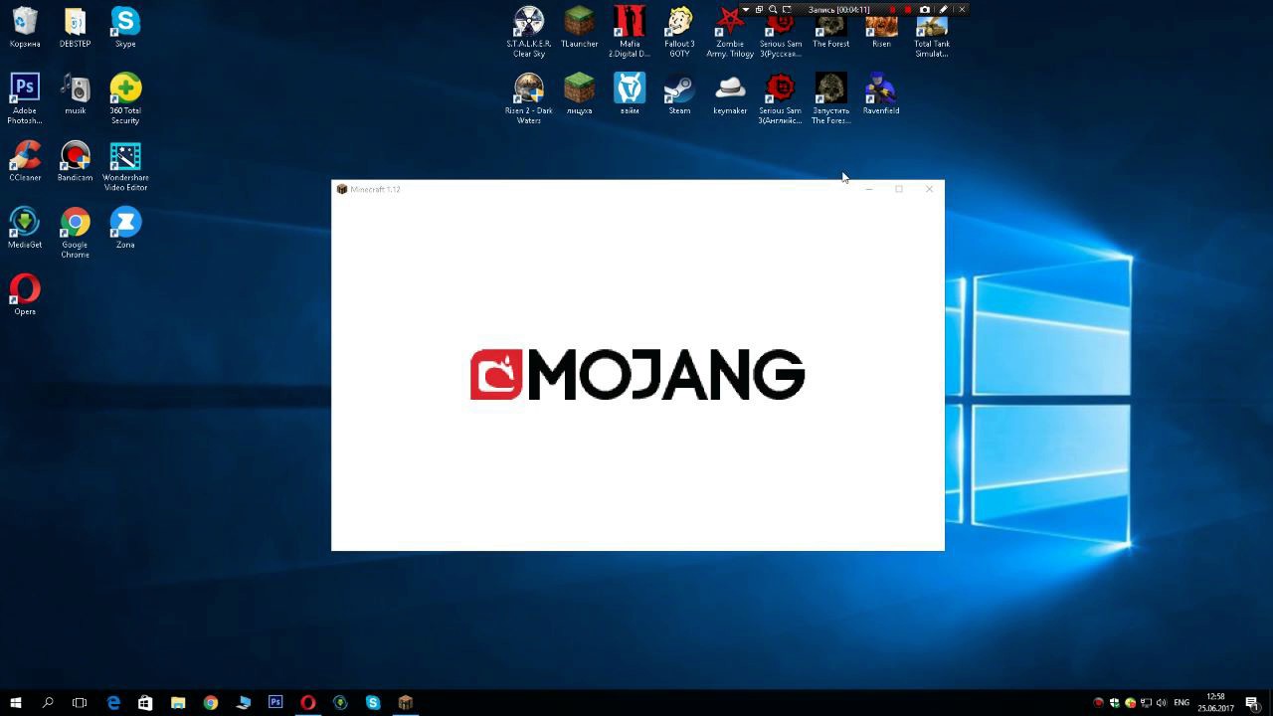This screenshot has height=716, width=1273.
Task: Launch the Skype desktop shortcut
Action: coord(125,26)
